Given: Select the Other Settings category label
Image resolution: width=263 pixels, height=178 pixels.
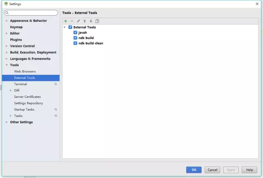Looking at the screenshot, I should point(21,122).
